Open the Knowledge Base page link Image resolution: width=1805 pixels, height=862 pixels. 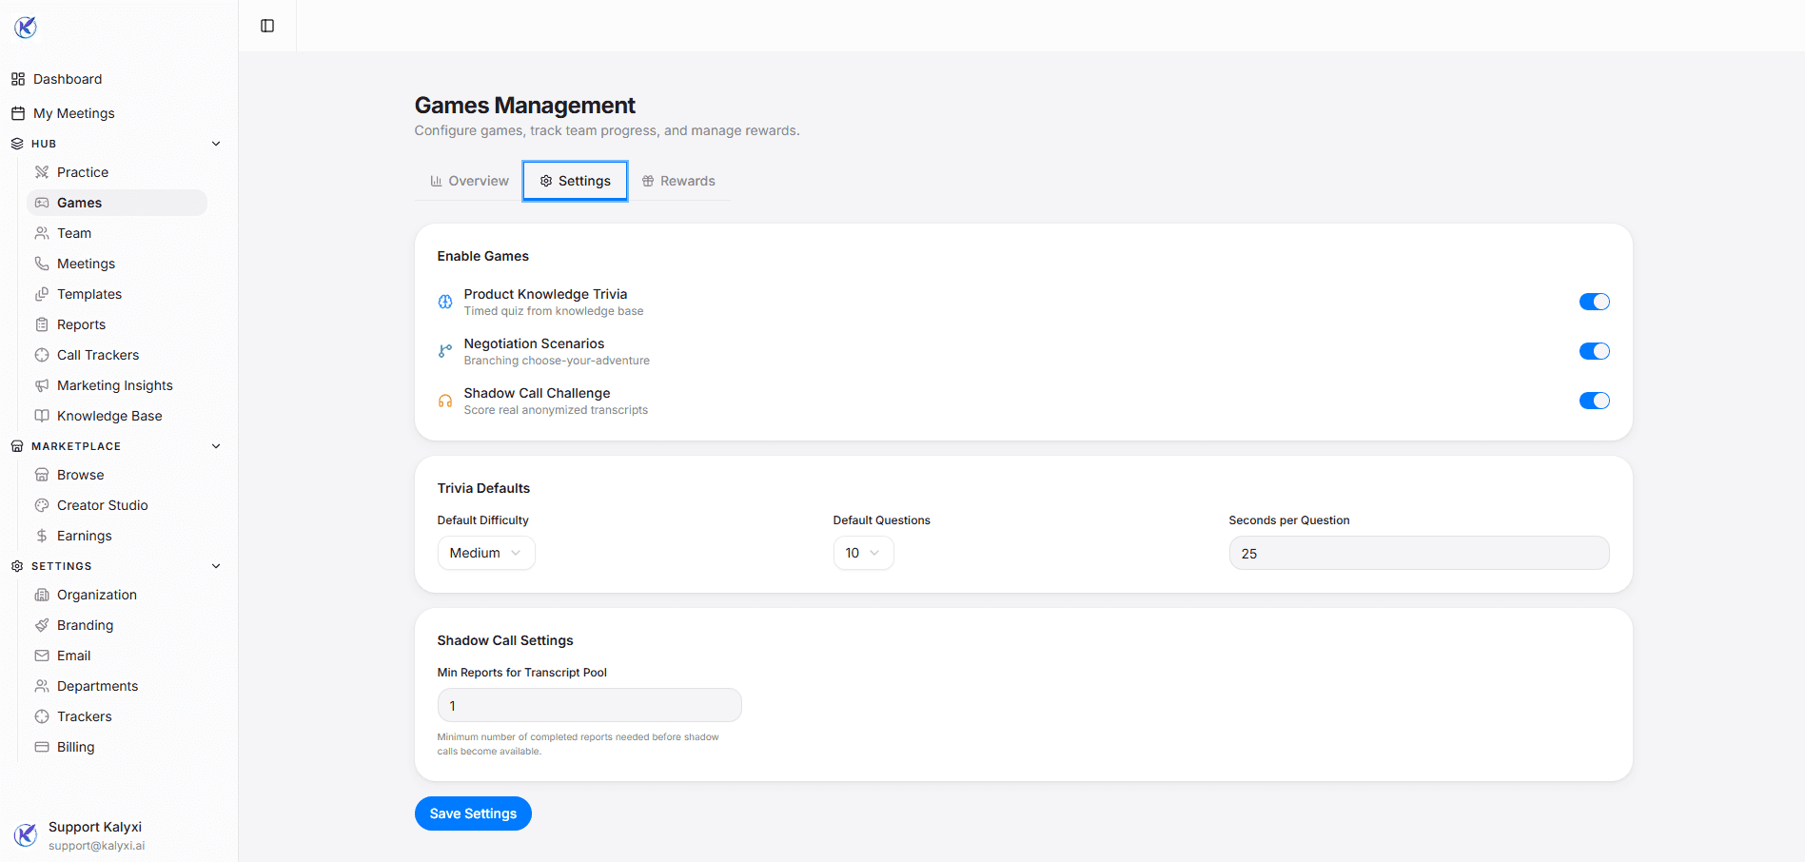(x=109, y=416)
